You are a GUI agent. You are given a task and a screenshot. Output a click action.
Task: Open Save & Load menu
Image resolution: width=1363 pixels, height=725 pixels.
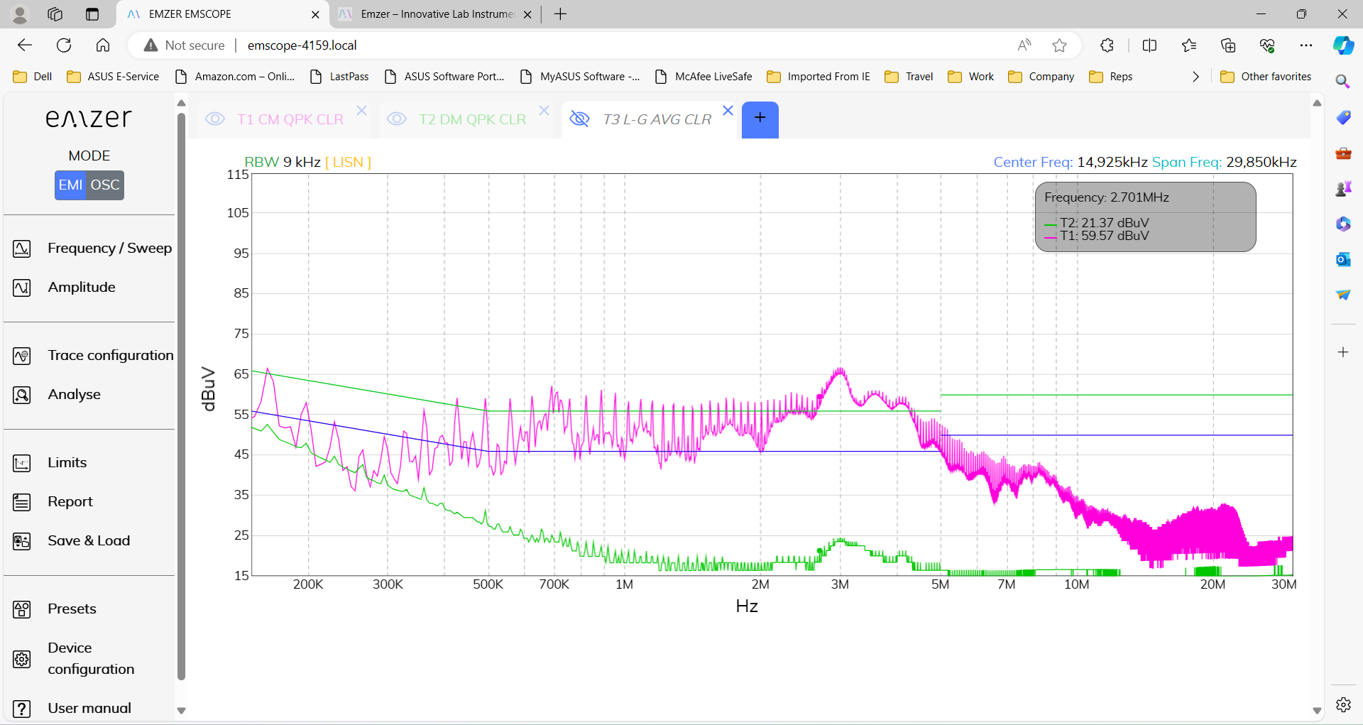click(89, 541)
